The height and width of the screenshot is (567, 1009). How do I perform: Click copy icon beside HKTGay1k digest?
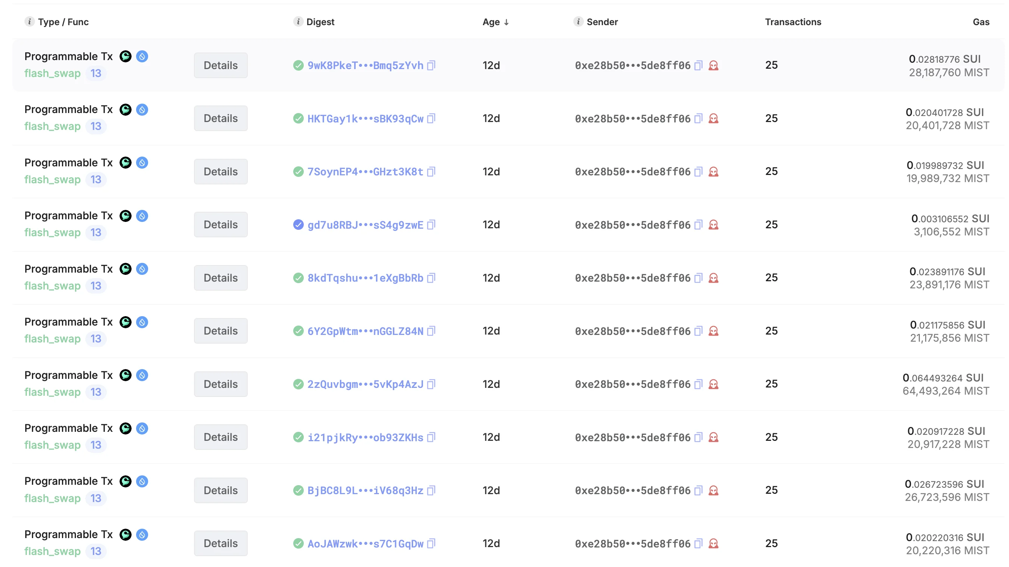click(431, 119)
